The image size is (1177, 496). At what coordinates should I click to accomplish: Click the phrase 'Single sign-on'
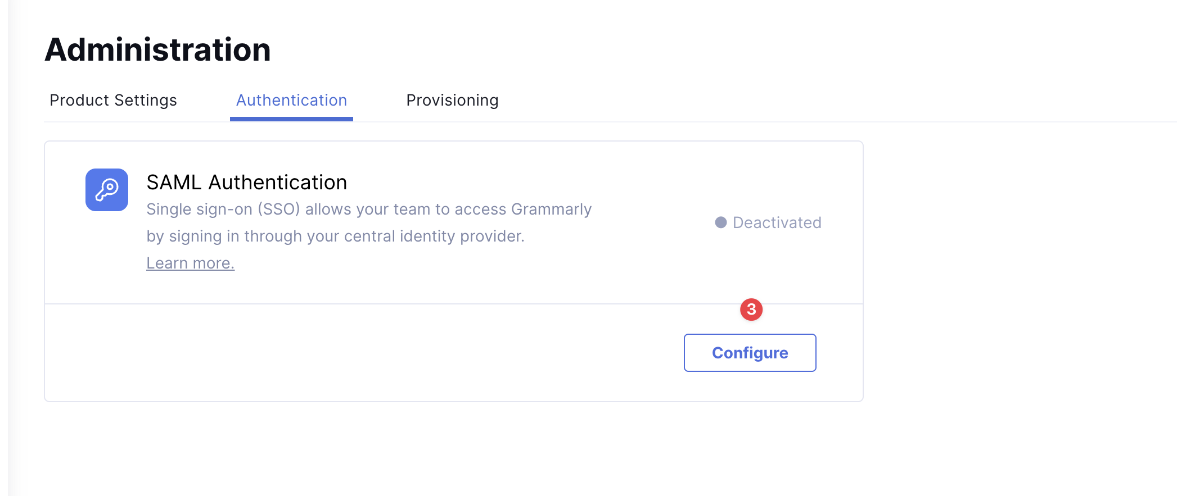(199, 209)
